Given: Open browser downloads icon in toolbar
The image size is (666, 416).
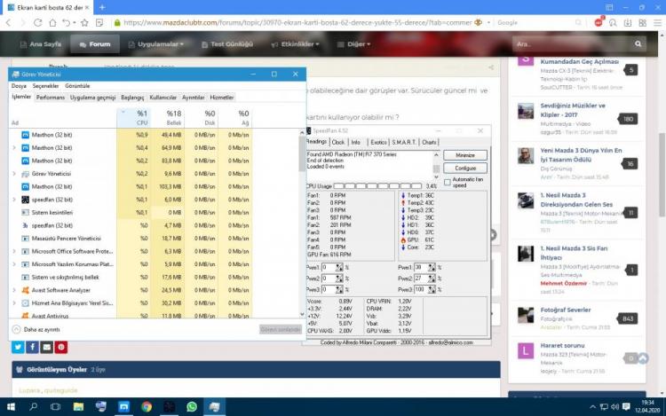Looking at the screenshot, I should click(x=627, y=22).
